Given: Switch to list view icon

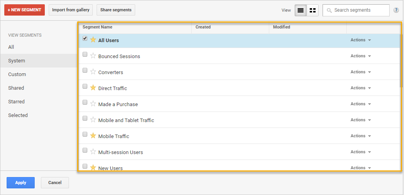Looking at the screenshot, I should click(300, 10).
